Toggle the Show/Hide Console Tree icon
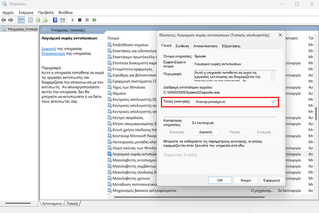This screenshot has height=213, width=319. click(21, 20)
